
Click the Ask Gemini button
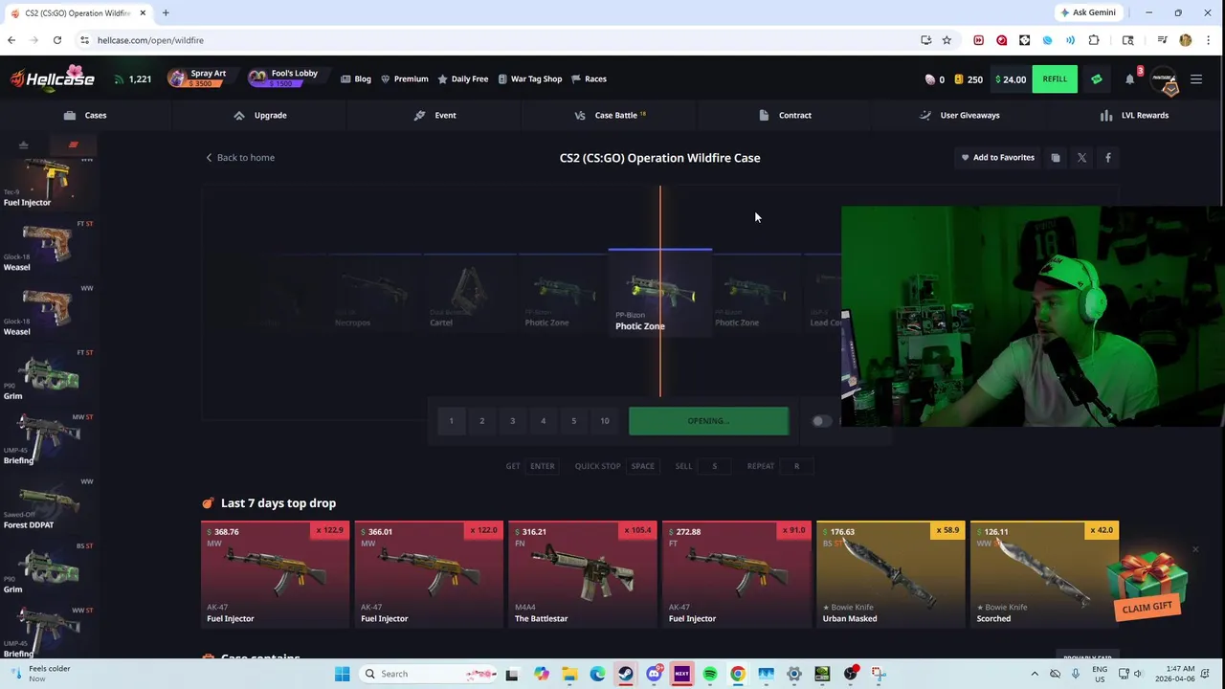tap(1088, 12)
